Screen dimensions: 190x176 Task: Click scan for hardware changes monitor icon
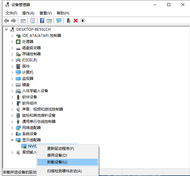[x=59, y=21]
